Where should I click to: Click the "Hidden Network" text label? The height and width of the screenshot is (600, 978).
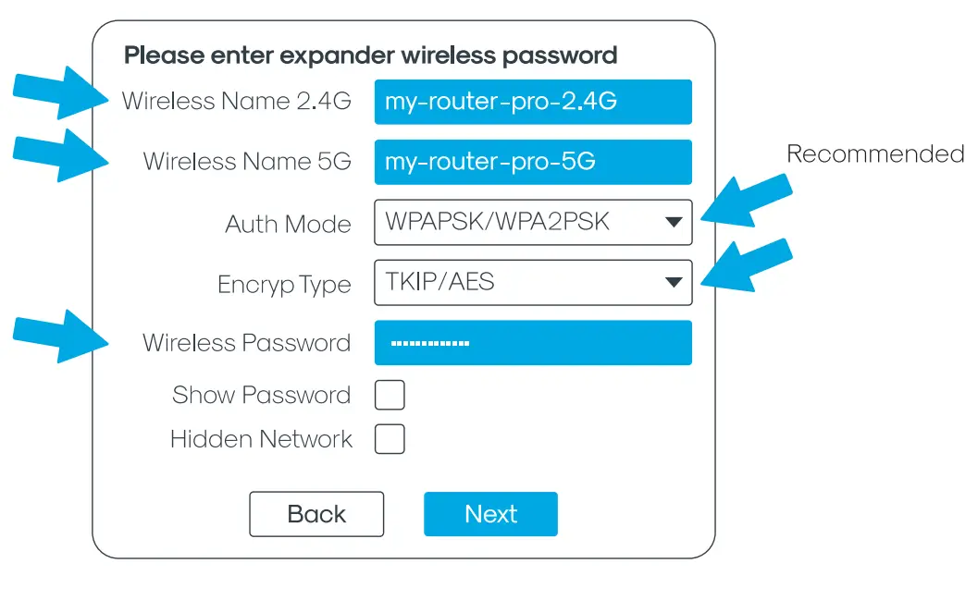(261, 439)
